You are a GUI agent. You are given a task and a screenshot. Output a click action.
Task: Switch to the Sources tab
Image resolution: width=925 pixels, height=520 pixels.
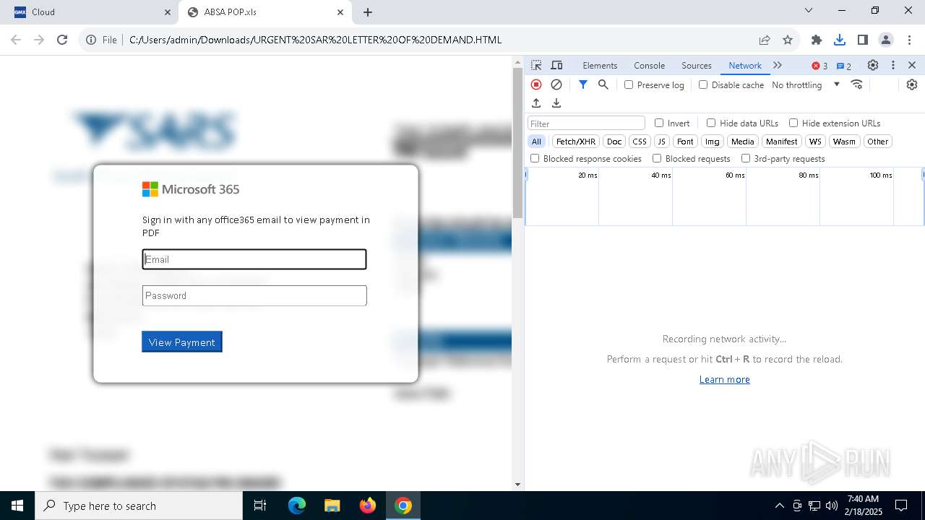tap(697, 65)
